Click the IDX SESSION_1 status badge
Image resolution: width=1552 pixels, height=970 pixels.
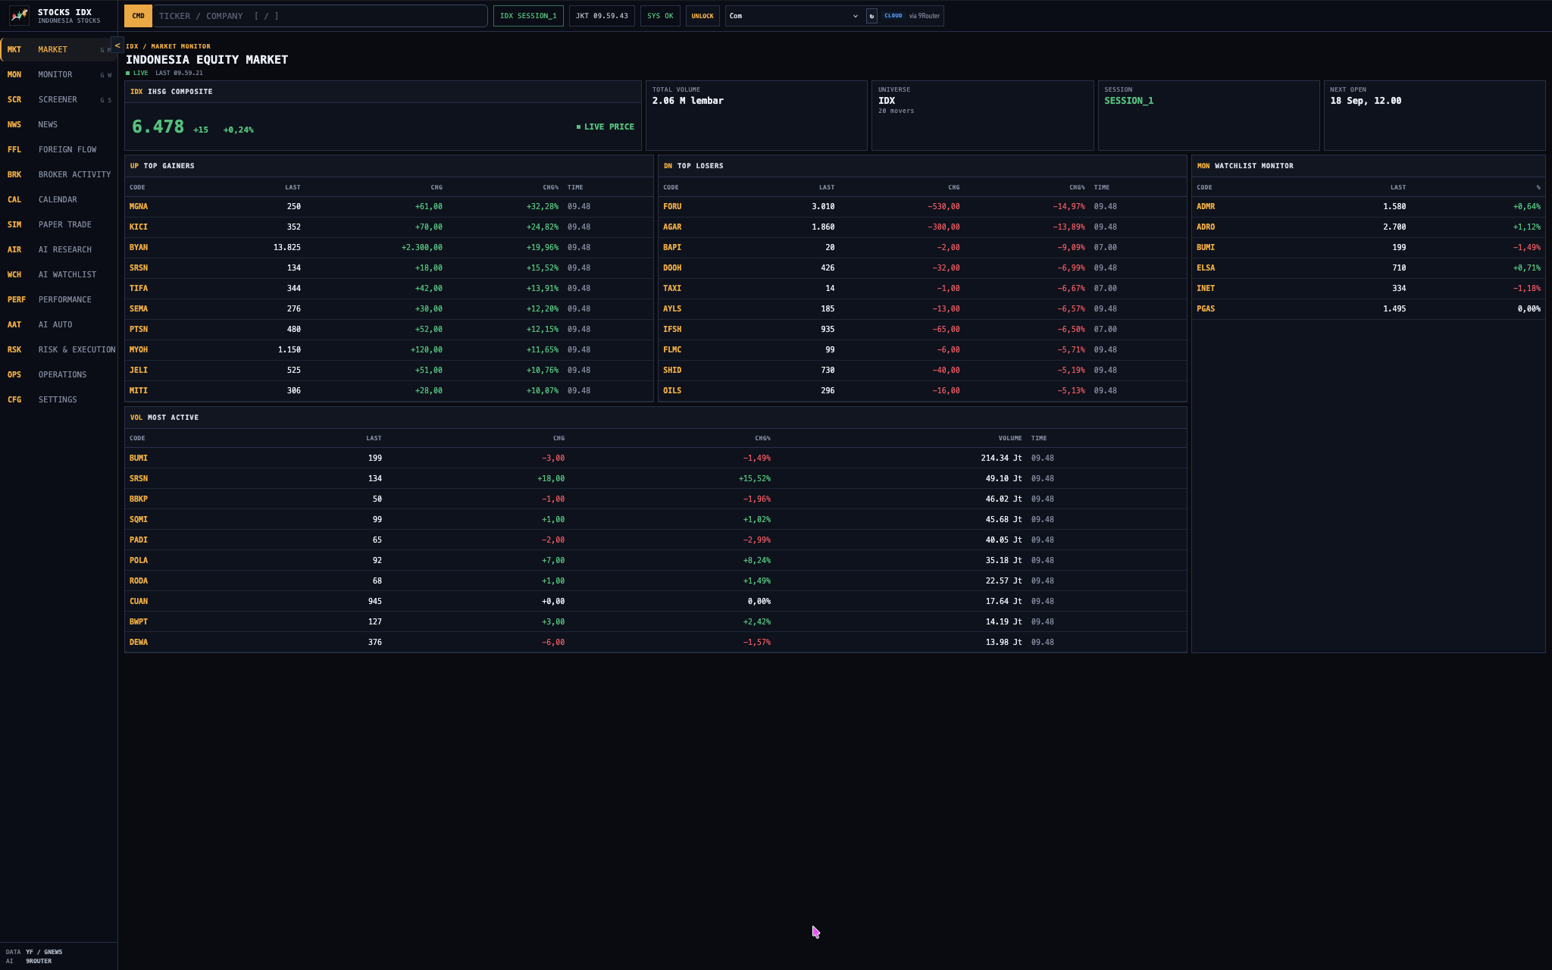528,16
